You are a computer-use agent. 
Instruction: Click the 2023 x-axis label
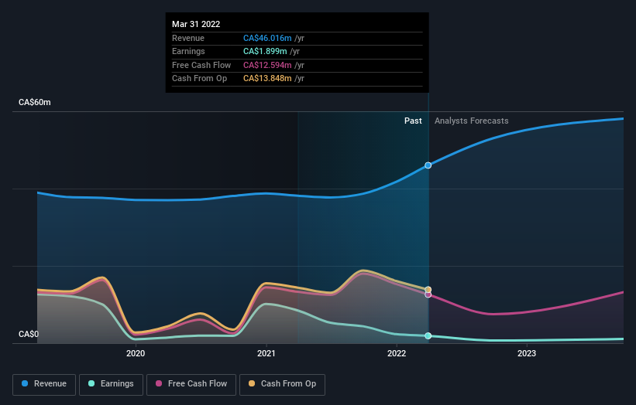[x=527, y=353]
